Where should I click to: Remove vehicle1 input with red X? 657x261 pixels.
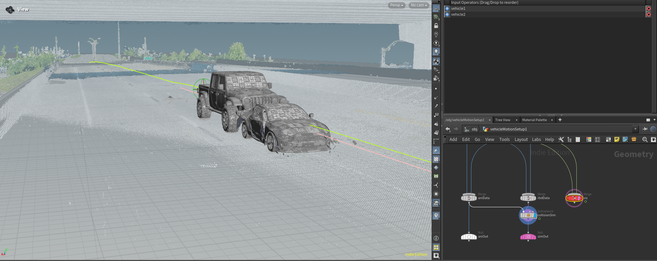tap(649, 8)
